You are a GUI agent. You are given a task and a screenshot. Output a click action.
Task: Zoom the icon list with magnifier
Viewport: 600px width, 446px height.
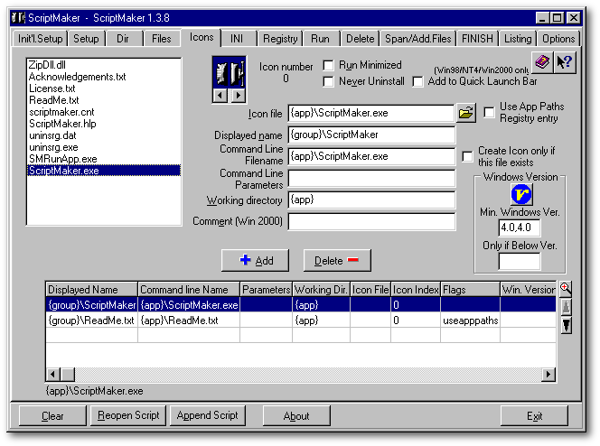[x=565, y=289]
